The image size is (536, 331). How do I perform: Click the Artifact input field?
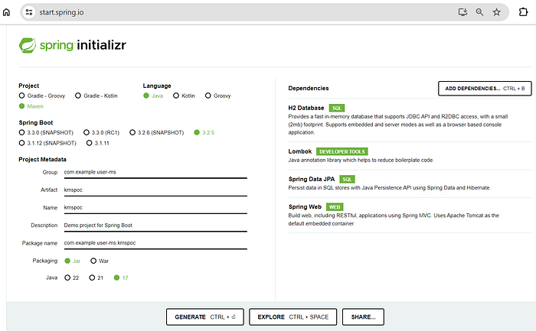pyautogui.click(x=155, y=190)
